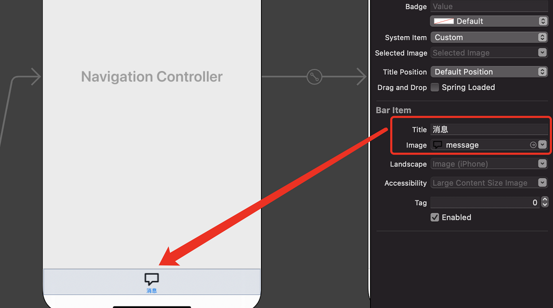The width and height of the screenshot is (553, 308).
Task: Click the go-to-image arrow beside message
Action: click(x=533, y=145)
